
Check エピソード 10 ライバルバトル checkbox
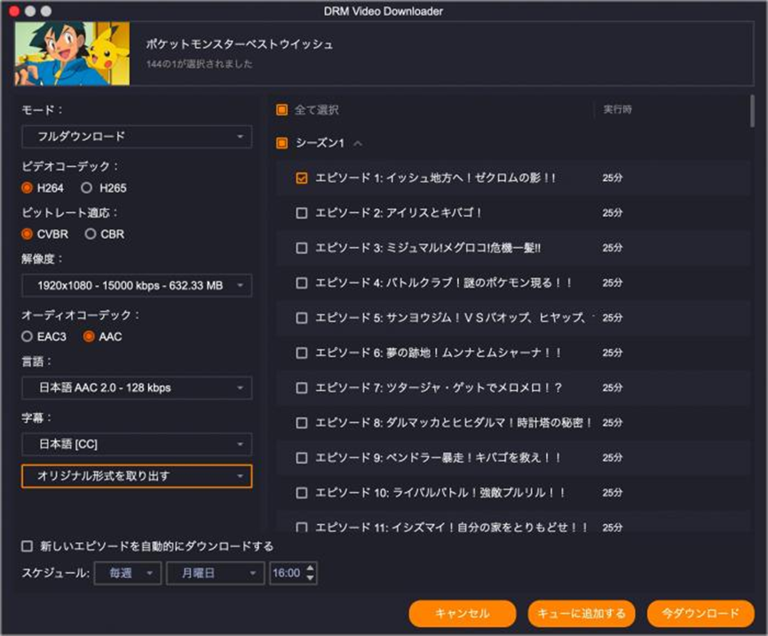302,493
